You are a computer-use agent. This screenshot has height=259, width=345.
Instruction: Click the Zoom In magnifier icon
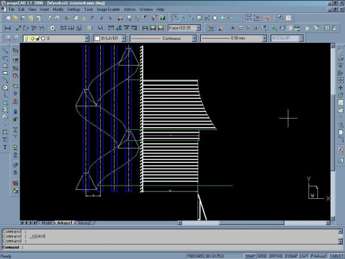click(233, 28)
